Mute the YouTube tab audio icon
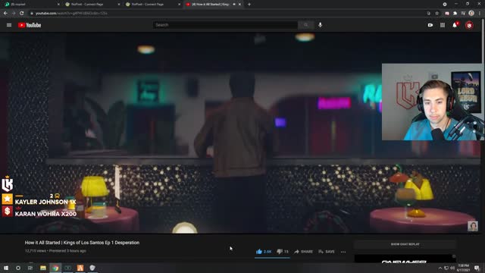This screenshot has height=273, width=485. click(234, 5)
